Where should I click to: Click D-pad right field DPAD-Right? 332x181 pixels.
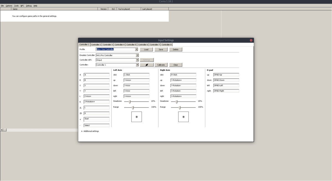[x=226, y=91]
